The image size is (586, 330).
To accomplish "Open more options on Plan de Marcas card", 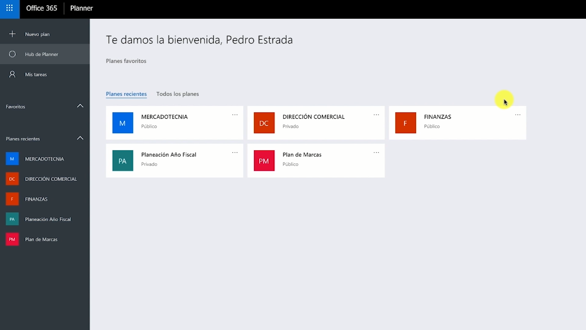I will point(376,153).
